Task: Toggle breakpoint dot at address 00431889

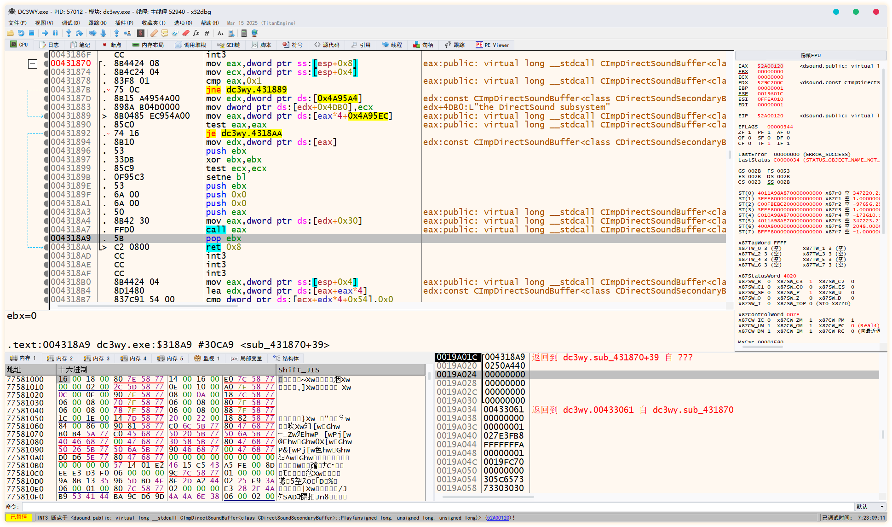Action: [x=46, y=116]
